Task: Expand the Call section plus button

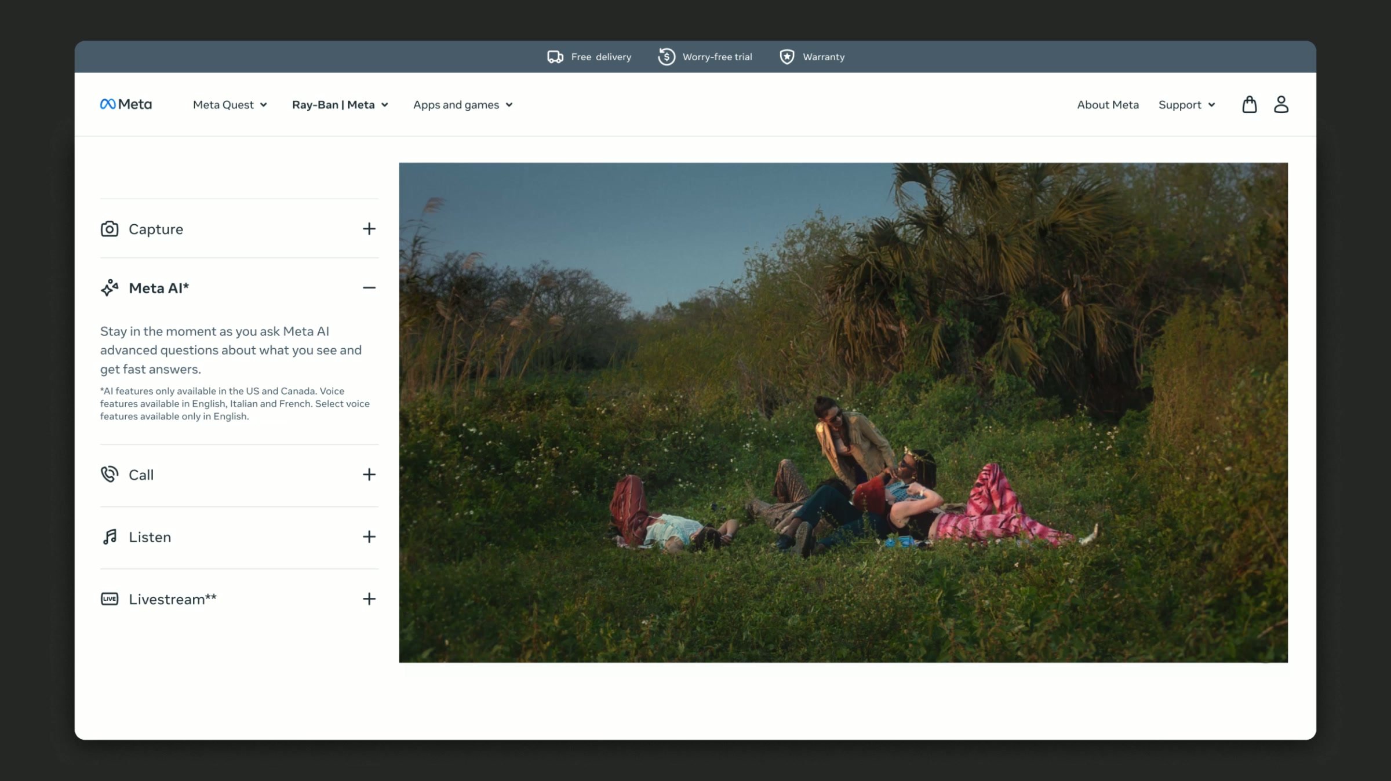Action: coord(369,475)
